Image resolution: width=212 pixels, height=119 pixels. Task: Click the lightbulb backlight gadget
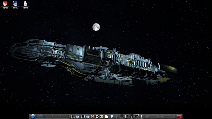[x=112, y=116]
